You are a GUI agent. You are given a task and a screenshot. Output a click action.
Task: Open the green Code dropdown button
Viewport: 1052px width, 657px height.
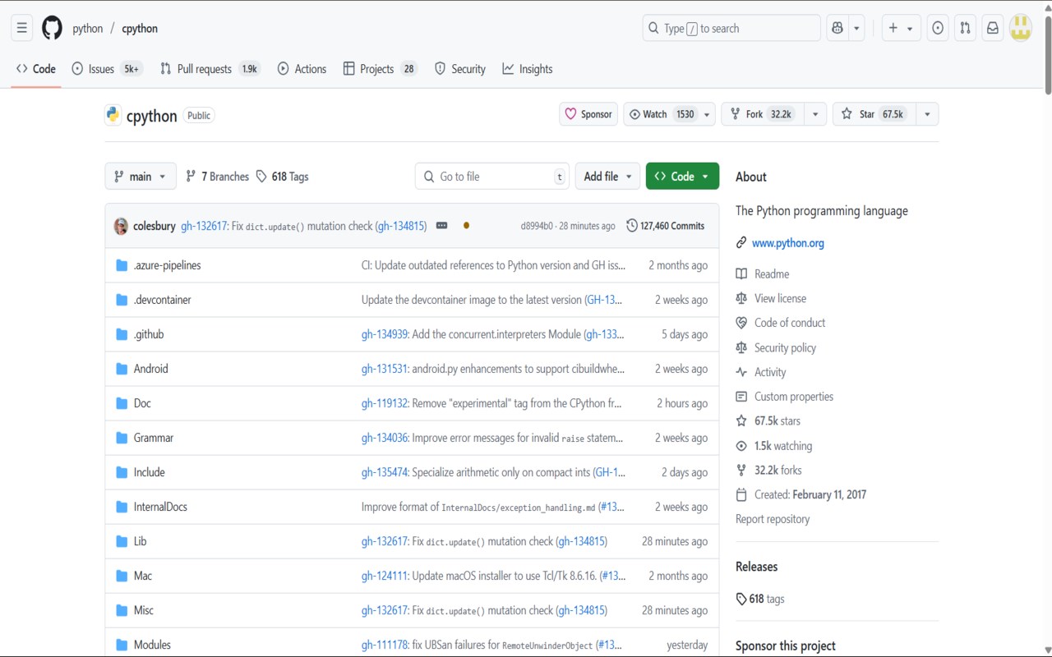pos(682,177)
